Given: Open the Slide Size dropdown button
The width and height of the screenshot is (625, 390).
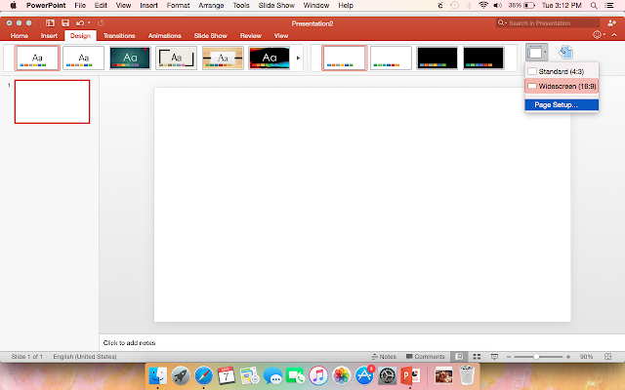Looking at the screenshot, I should (x=536, y=52).
